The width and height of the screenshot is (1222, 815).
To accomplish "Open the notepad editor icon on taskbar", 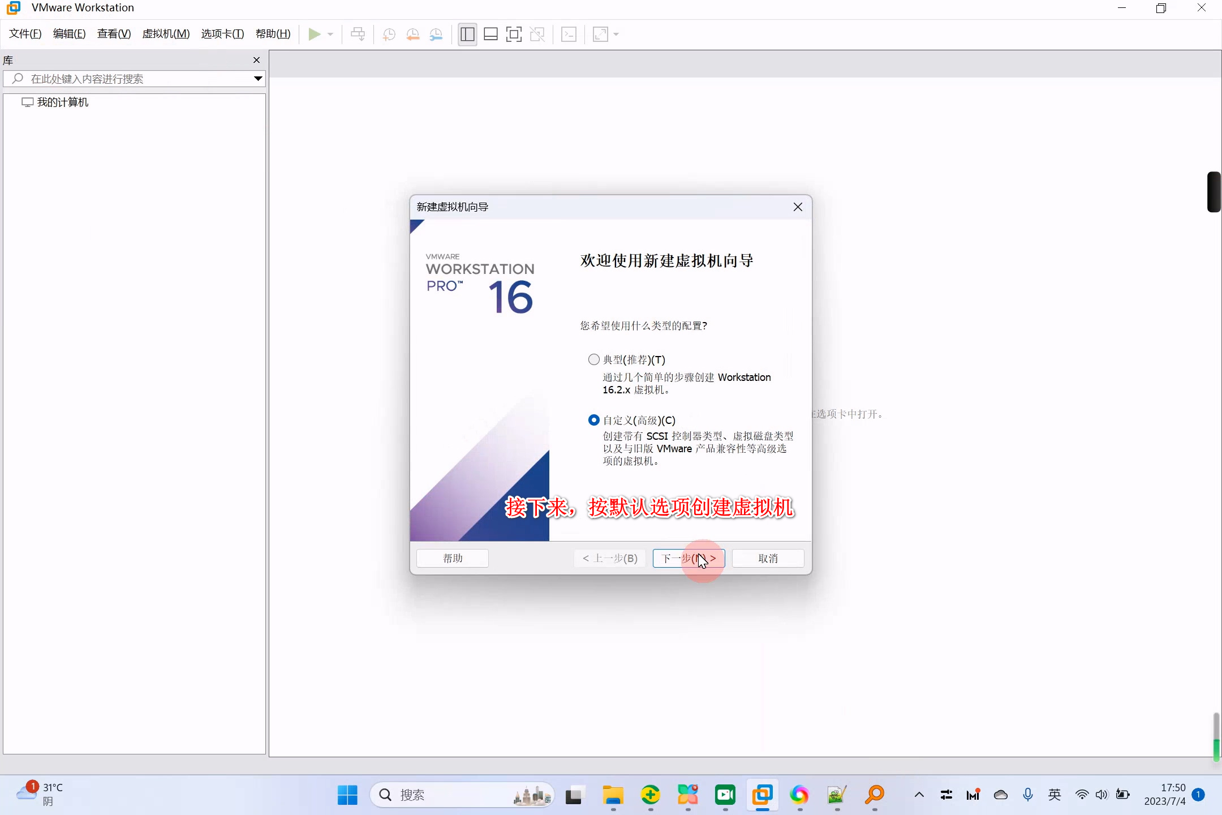I will [x=837, y=795].
